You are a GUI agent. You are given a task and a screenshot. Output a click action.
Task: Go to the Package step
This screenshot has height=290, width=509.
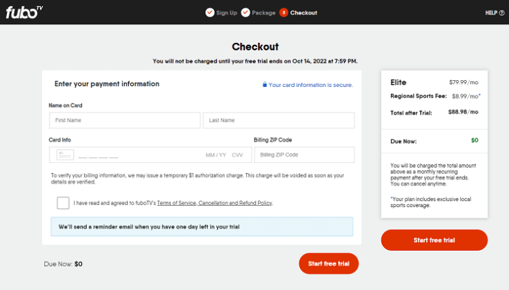[x=263, y=12]
